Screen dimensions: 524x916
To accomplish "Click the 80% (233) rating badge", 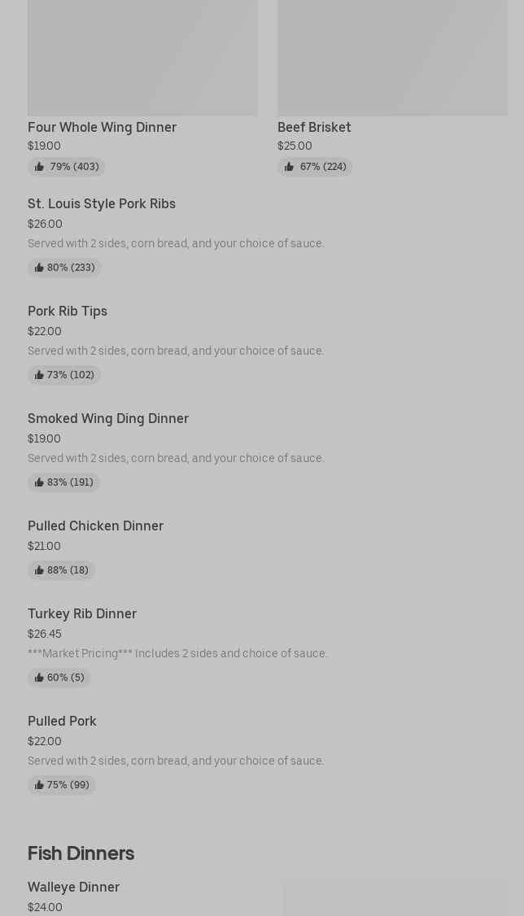I will pyautogui.click(x=64, y=268).
